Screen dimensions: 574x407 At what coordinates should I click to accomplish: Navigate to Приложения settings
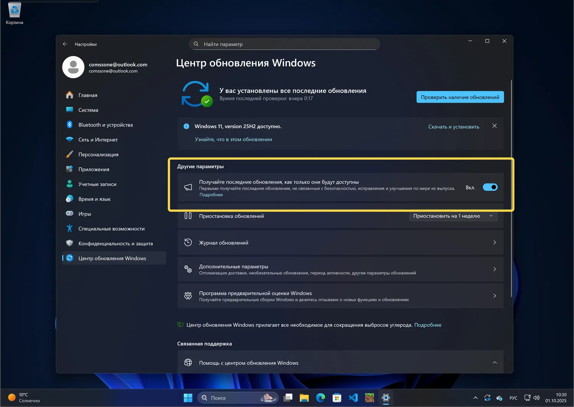114,169
